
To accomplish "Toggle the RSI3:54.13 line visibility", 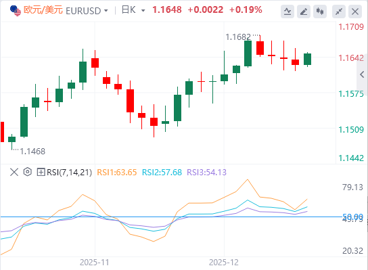I will 207,173.
